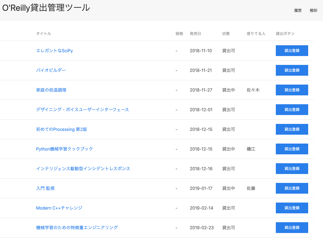The height and width of the screenshot is (240, 323).
Task: Open the 履歴 page in header
Action: (x=298, y=11)
